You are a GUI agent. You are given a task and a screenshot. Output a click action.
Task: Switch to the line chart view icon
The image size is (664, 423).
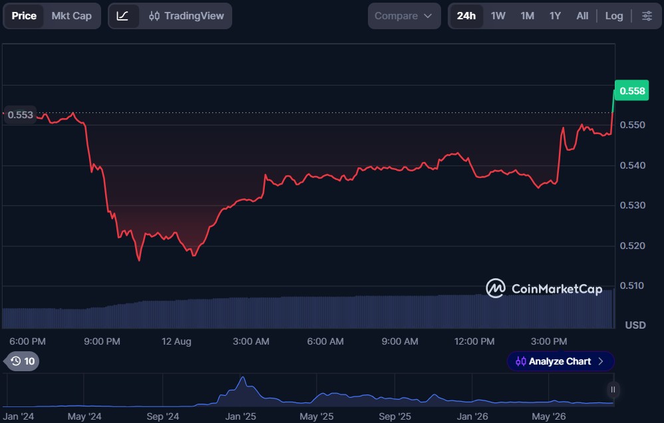(x=122, y=16)
